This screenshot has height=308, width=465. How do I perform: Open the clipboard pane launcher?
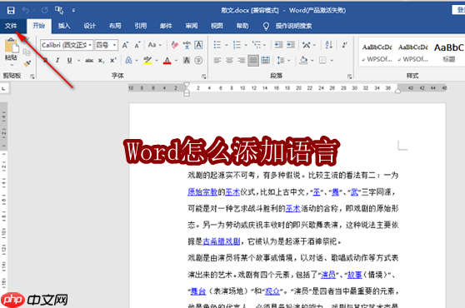tap(32, 77)
